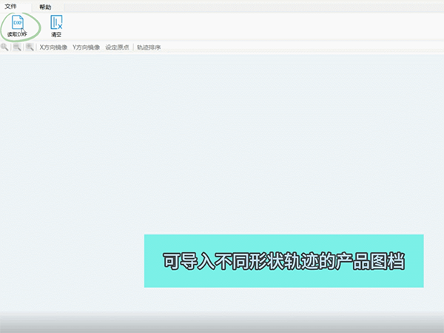Run 轨迹排序 trajectory sorting
Viewport: 444px width, 333px height.
click(148, 47)
